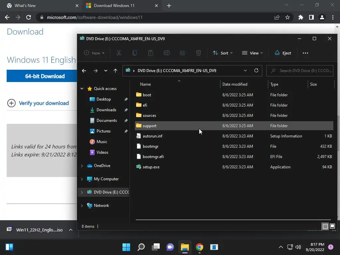Image resolution: width=340 pixels, height=255 pixels.
Task: Select Desktop in Quick access
Action: pyautogui.click(x=104, y=99)
